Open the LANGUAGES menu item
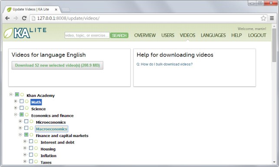 point(213,36)
